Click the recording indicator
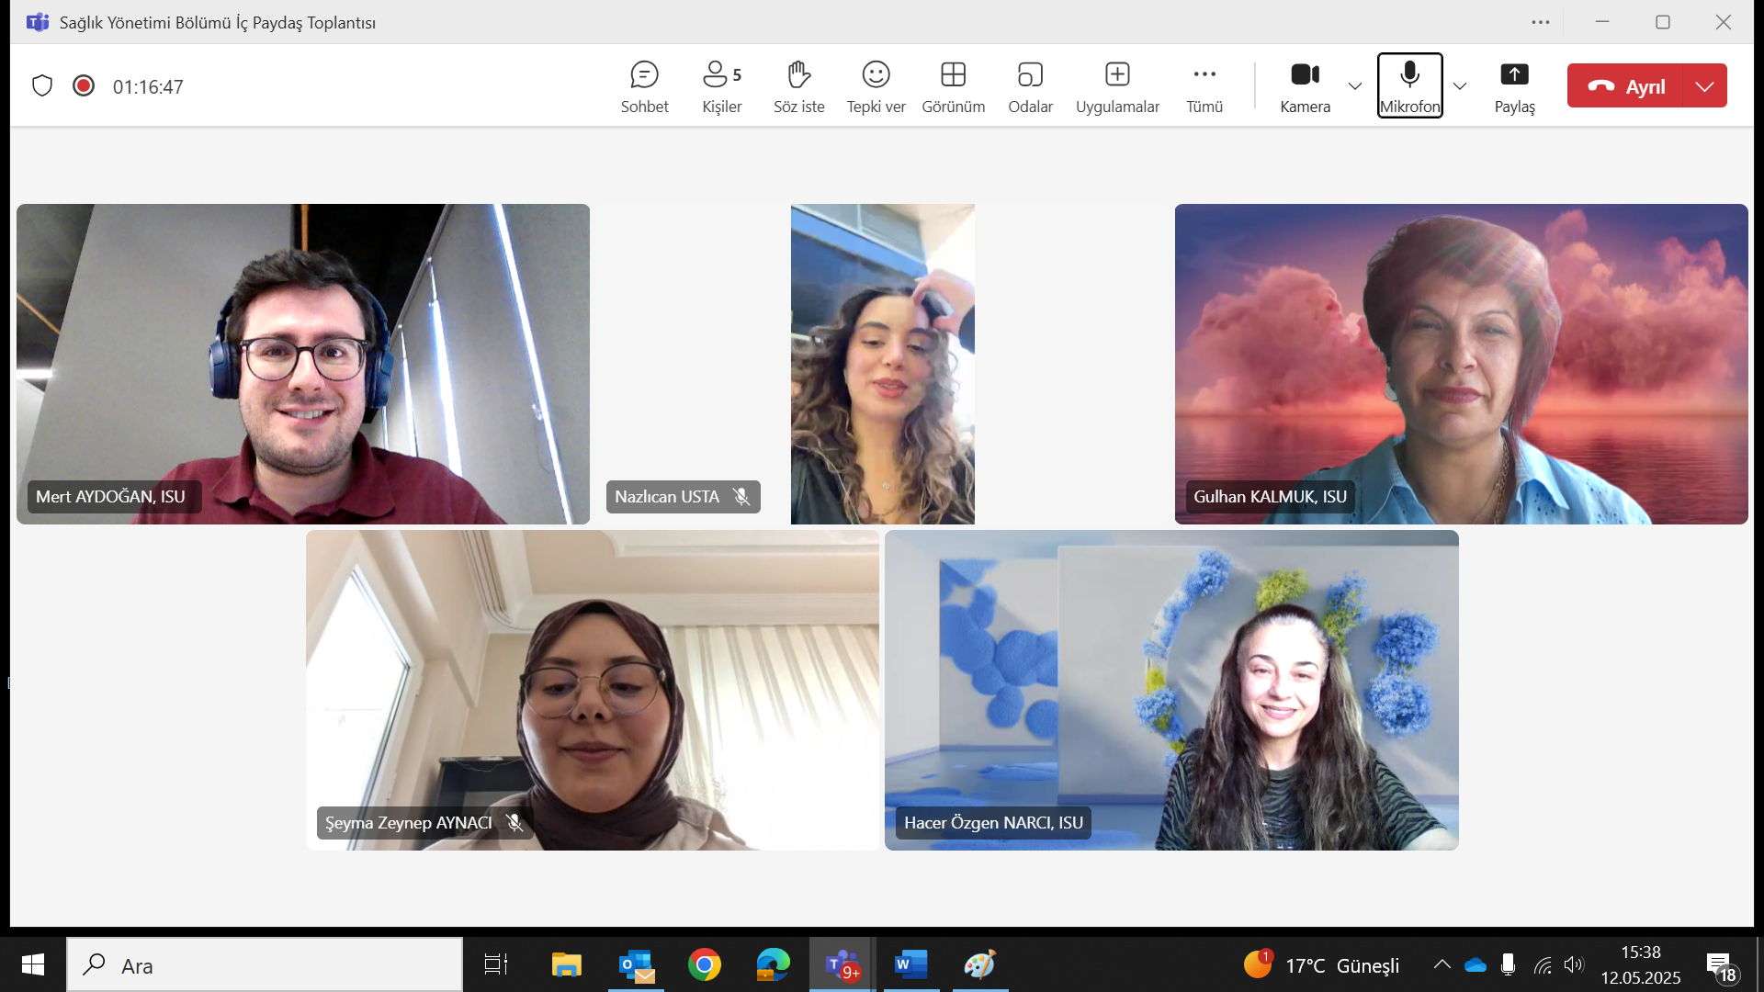The height and width of the screenshot is (992, 1764). [x=84, y=86]
